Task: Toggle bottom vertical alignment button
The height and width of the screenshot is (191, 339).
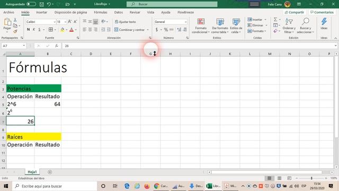Action: point(95,21)
